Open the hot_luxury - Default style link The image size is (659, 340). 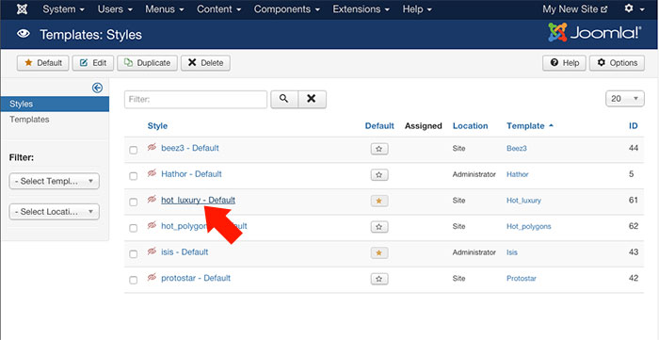tap(199, 200)
